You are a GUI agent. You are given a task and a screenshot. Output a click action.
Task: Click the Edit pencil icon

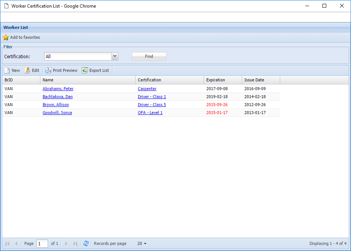(x=27, y=70)
